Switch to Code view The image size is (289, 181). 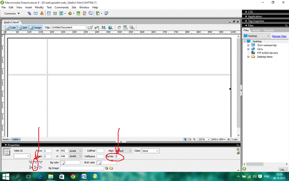pos(11,28)
